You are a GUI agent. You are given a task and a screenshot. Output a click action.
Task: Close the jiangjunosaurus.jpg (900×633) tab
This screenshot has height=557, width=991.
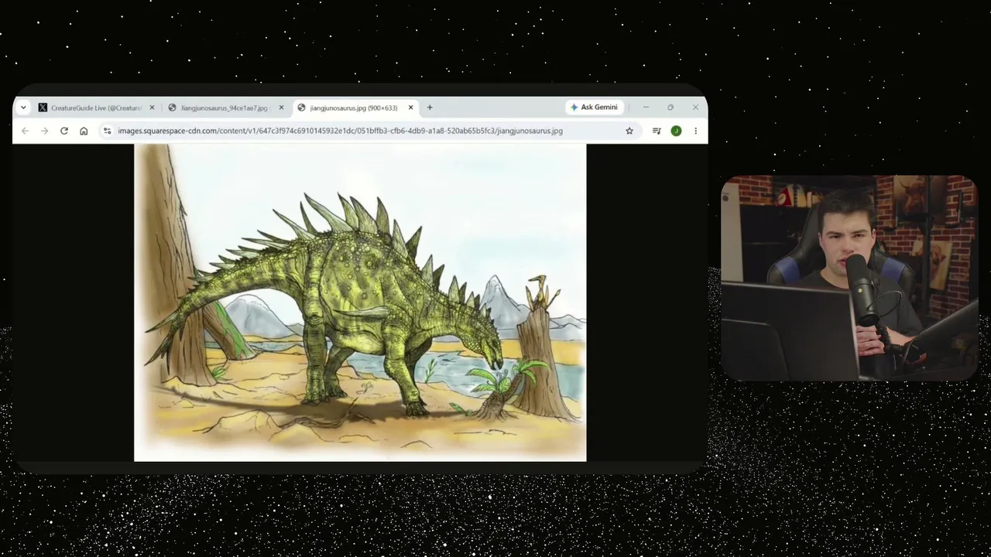click(410, 108)
